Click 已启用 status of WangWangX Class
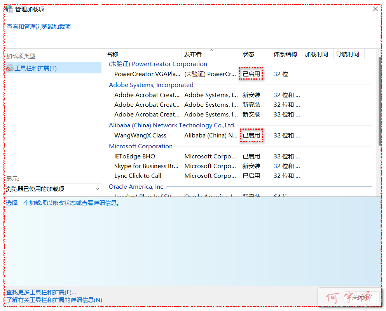This screenshot has height=311, width=386. 252,136
